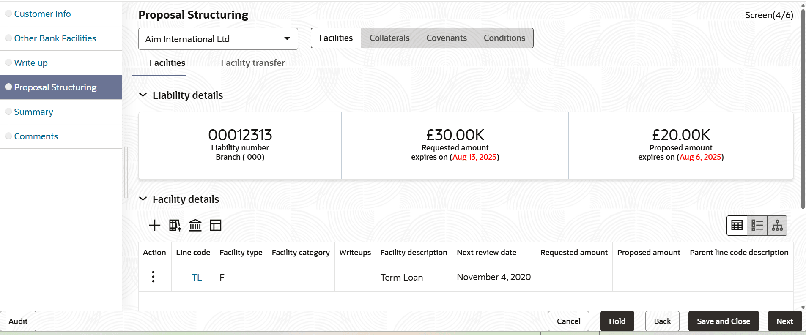This screenshot has width=806, height=335.
Task: Open the Audit button
Action: click(18, 321)
